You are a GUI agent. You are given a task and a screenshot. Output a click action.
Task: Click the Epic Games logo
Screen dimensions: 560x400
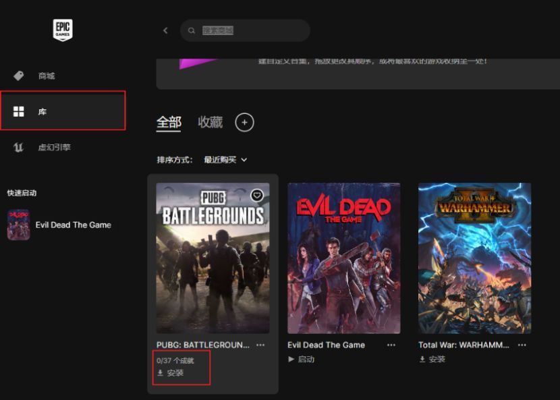(63, 30)
